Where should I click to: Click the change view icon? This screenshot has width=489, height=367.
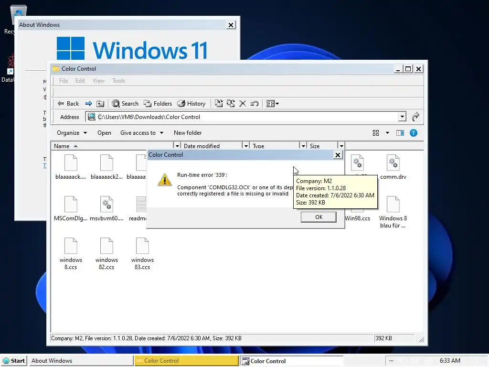[x=376, y=133]
